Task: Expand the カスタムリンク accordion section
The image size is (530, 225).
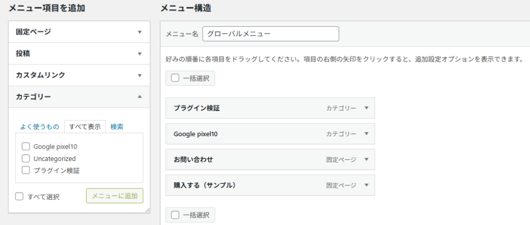Action: pyautogui.click(x=139, y=75)
